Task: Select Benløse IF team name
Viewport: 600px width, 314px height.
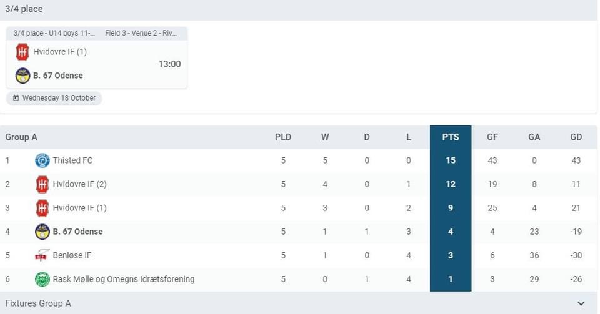Action: coord(72,255)
